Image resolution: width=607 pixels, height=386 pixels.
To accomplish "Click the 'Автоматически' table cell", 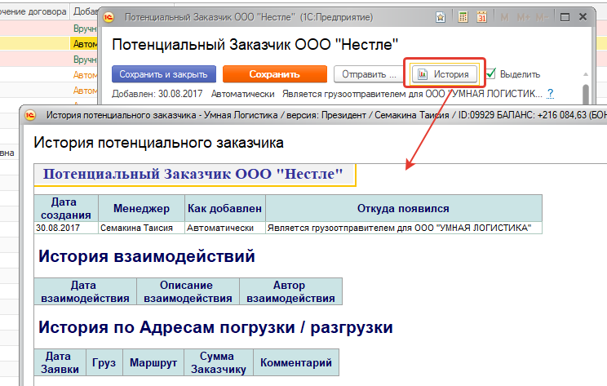I will pos(225,228).
